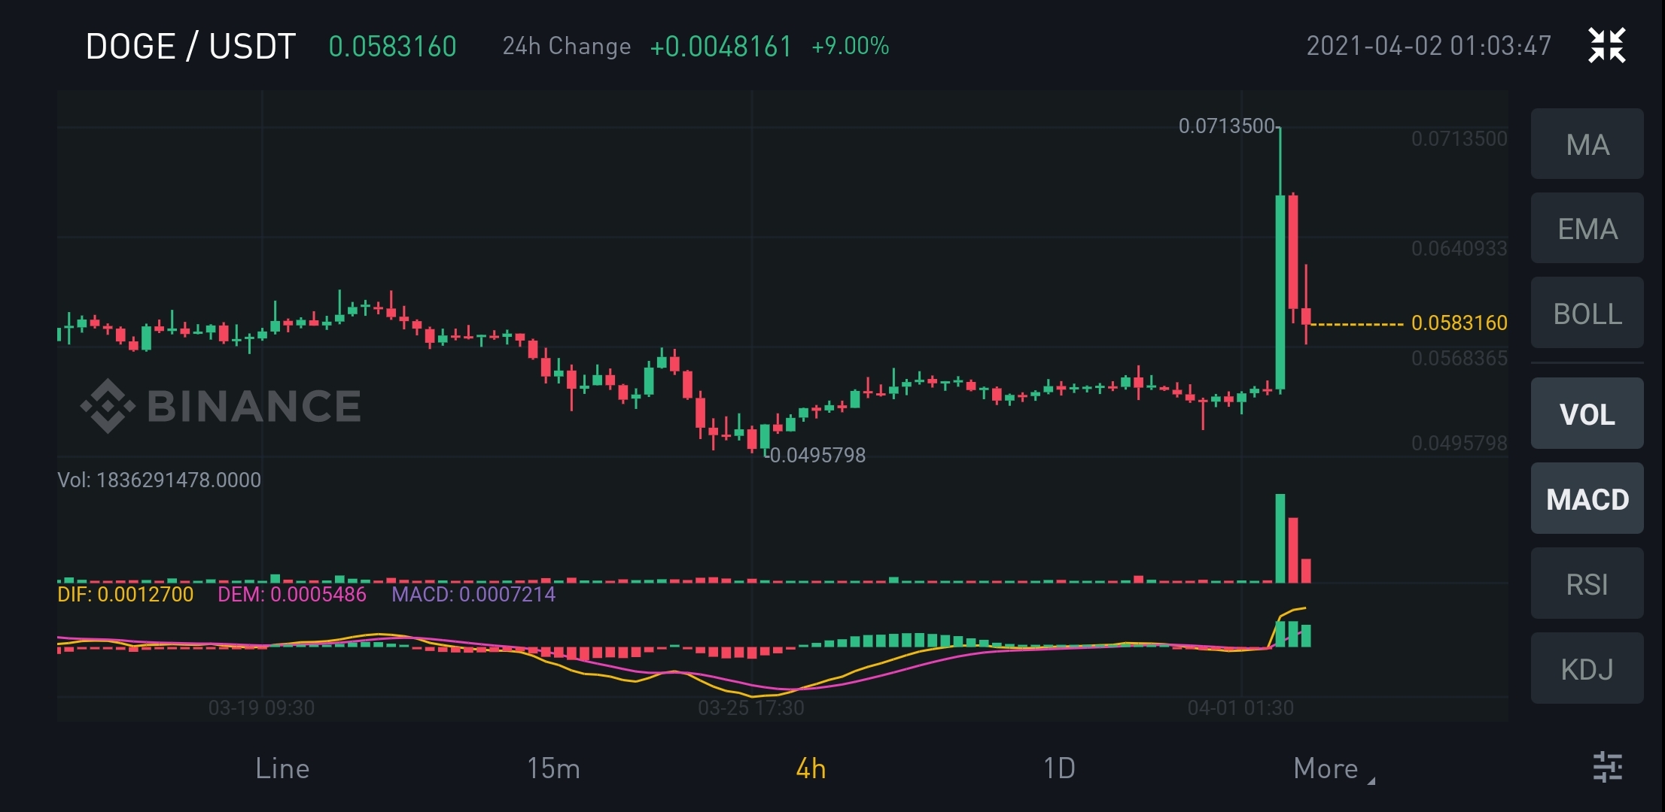Screen dimensions: 1665x812
Task: Click the 24h Change label
Action: pyautogui.click(x=566, y=47)
